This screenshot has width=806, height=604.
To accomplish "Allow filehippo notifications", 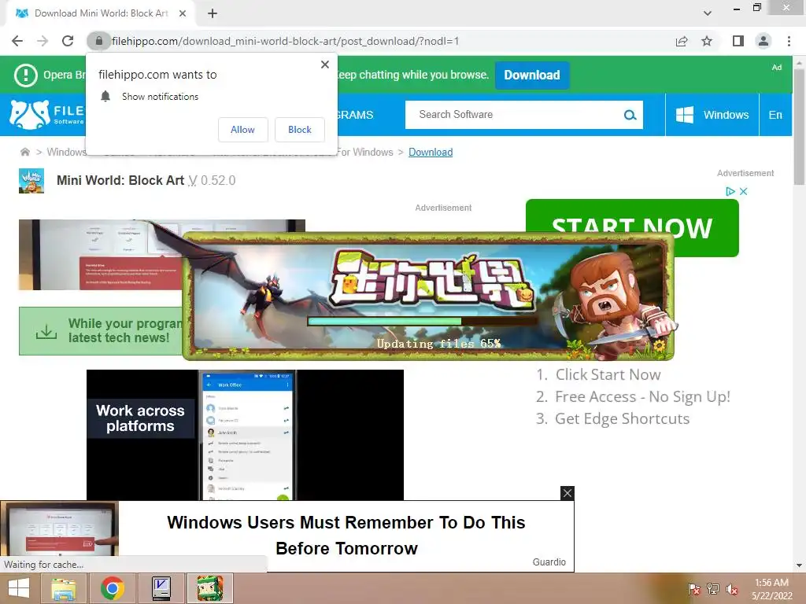I will [x=242, y=130].
